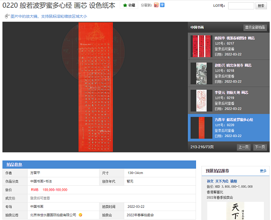Viewport: 271px width, 220px height.
Task: Click the mouse magnifier hint icon
Action: (x=7, y=16)
